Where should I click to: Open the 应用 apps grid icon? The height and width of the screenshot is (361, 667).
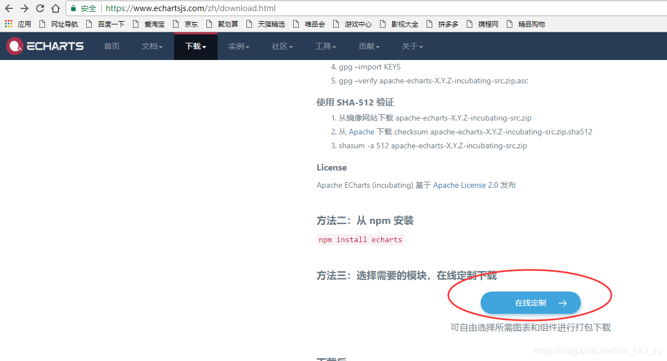[x=8, y=24]
